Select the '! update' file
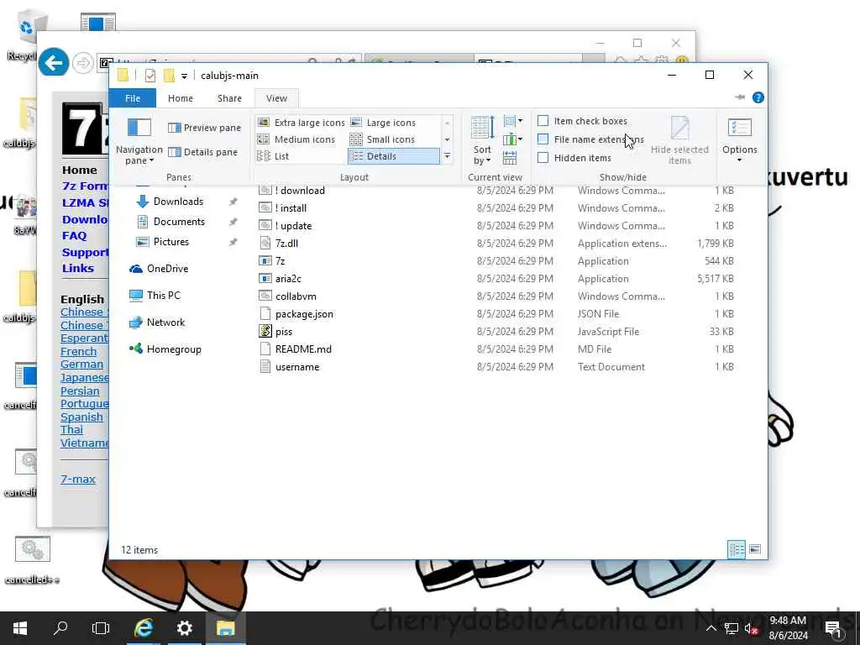 pos(293,225)
